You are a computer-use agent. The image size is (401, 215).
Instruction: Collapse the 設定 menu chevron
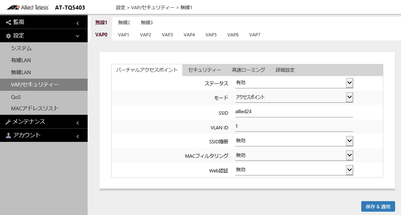pos(78,36)
